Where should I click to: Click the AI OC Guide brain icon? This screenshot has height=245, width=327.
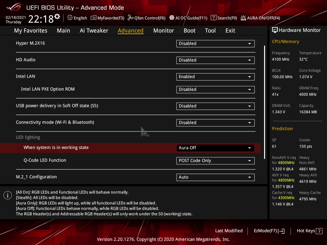coord(171,18)
